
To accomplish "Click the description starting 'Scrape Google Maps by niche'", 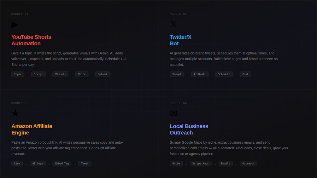I will pyautogui.click(x=229, y=148).
